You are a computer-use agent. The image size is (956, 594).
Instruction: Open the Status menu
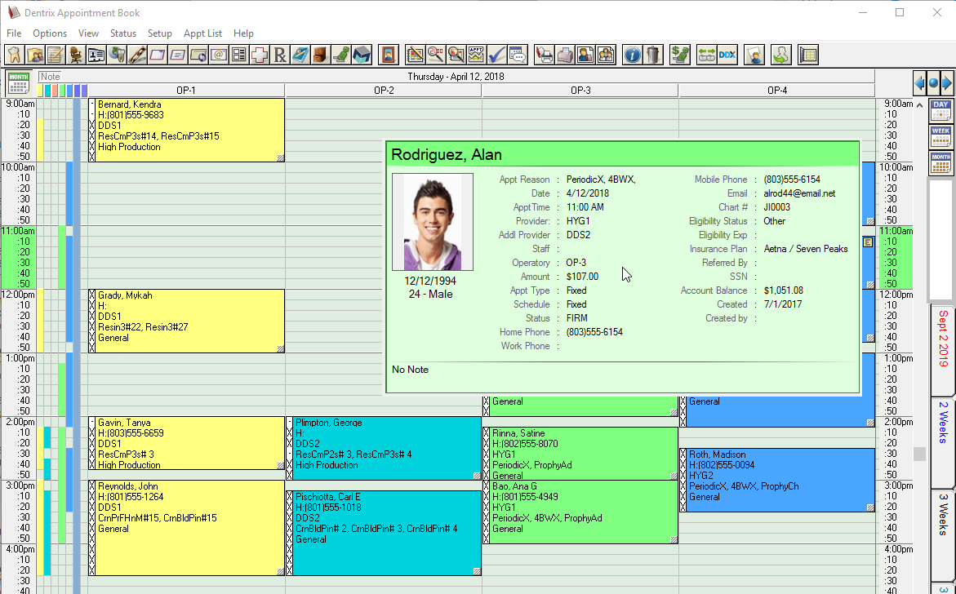(x=122, y=33)
